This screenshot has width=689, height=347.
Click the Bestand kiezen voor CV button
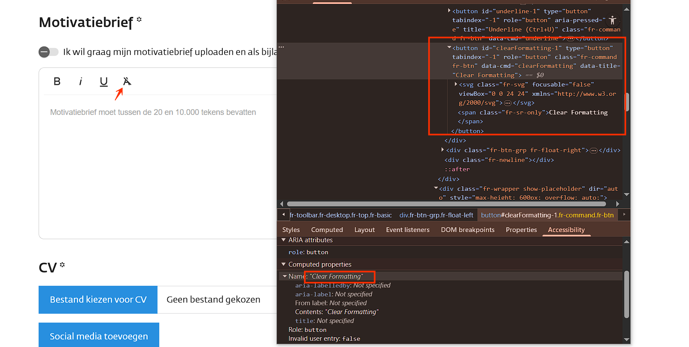point(98,300)
